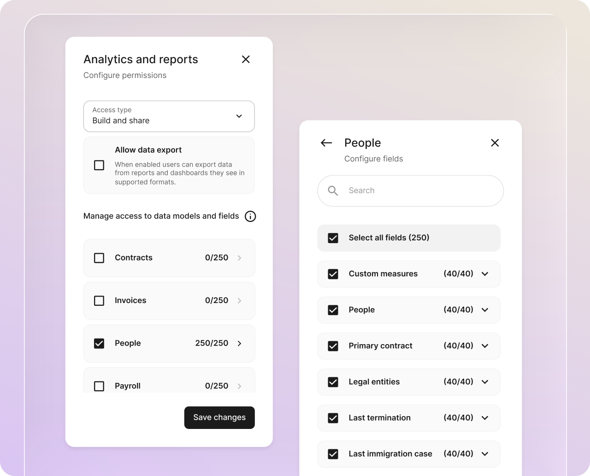
Task: Expand the People (40/40) field group
Action: coord(485,310)
